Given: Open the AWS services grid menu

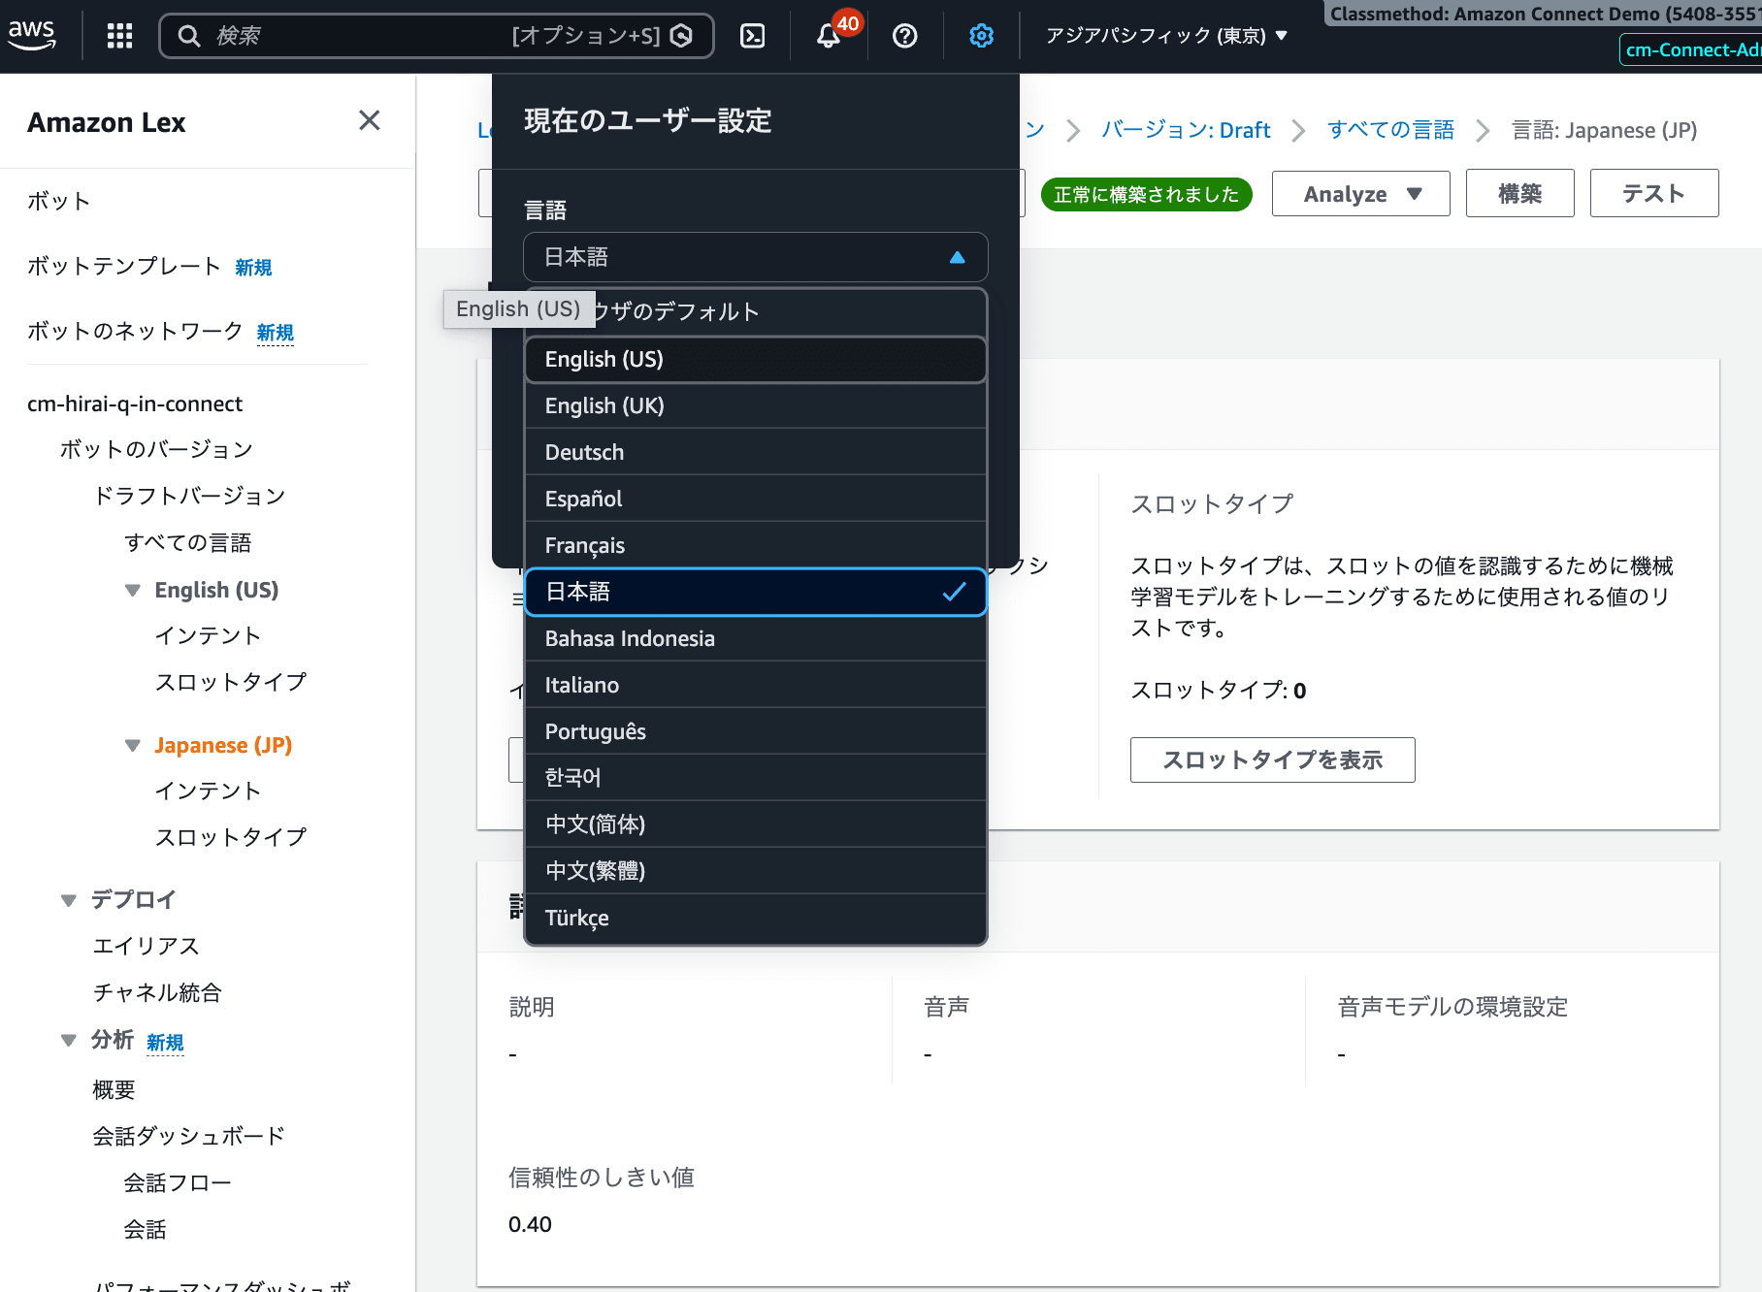Looking at the screenshot, I should pyautogui.click(x=118, y=35).
